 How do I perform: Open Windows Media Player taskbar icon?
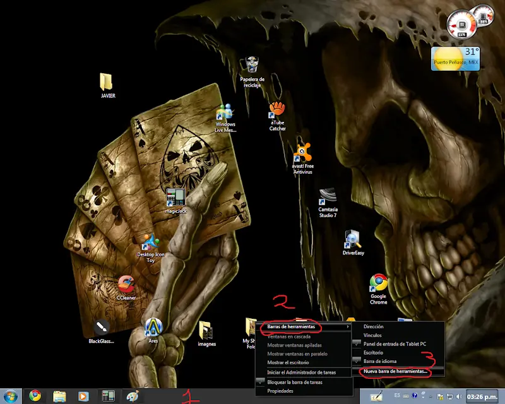[x=83, y=396]
